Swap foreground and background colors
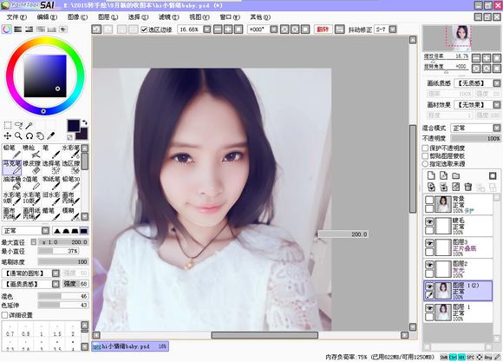The width and height of the screenshot is (503, 362). [84, 122]
